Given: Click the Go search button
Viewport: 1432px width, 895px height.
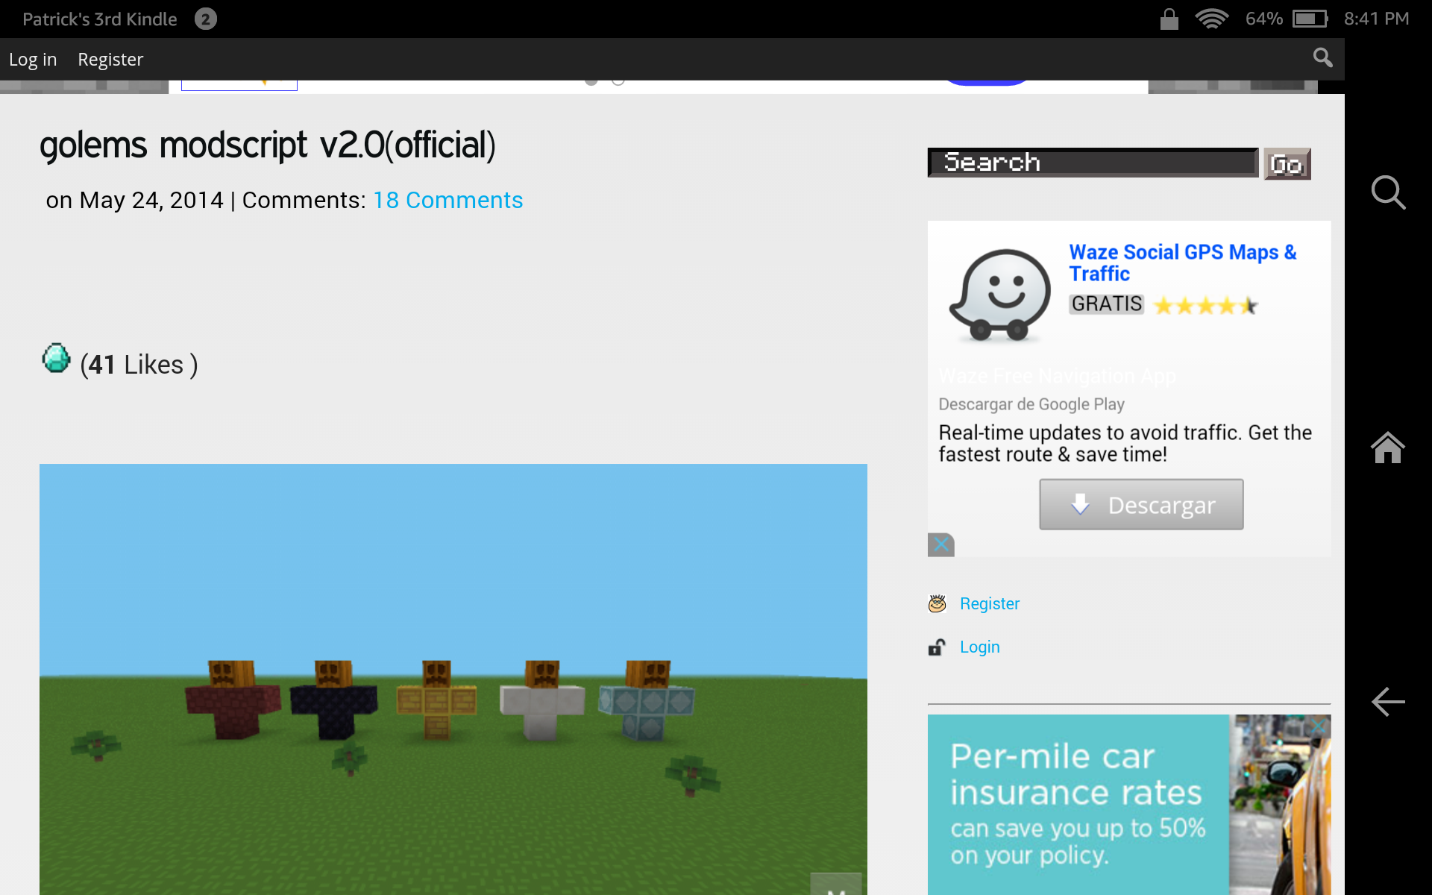Looking at the screenshot, I should [x=1287, y=163].
